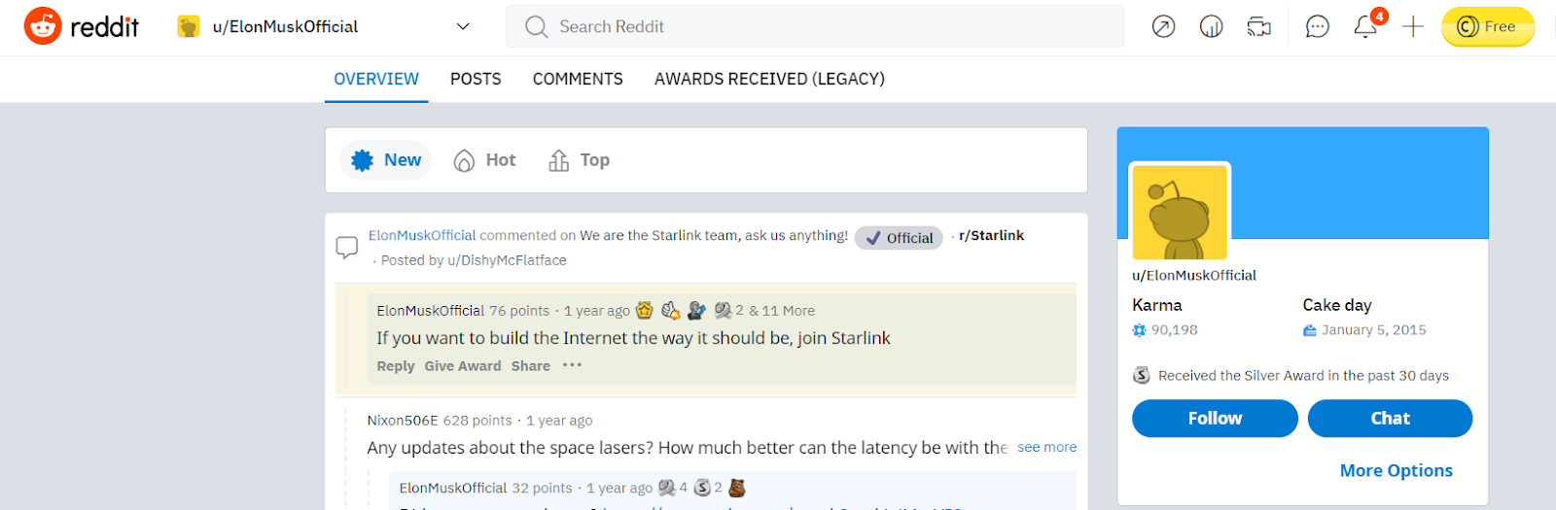
Task: Go to Reddit home via logo
Action: coord(82,26)
